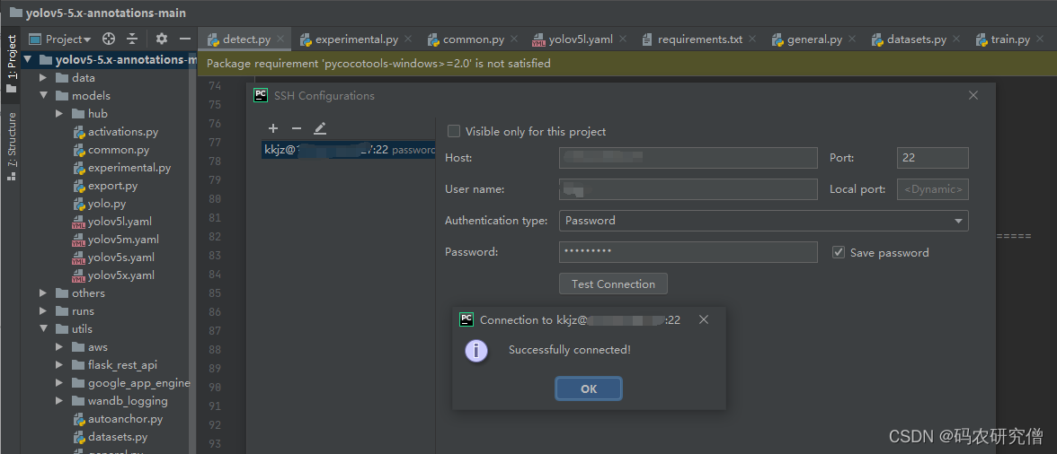Open Authentication type dropdown
This screenshot has height=454, width=1057.
pos(764,221)
